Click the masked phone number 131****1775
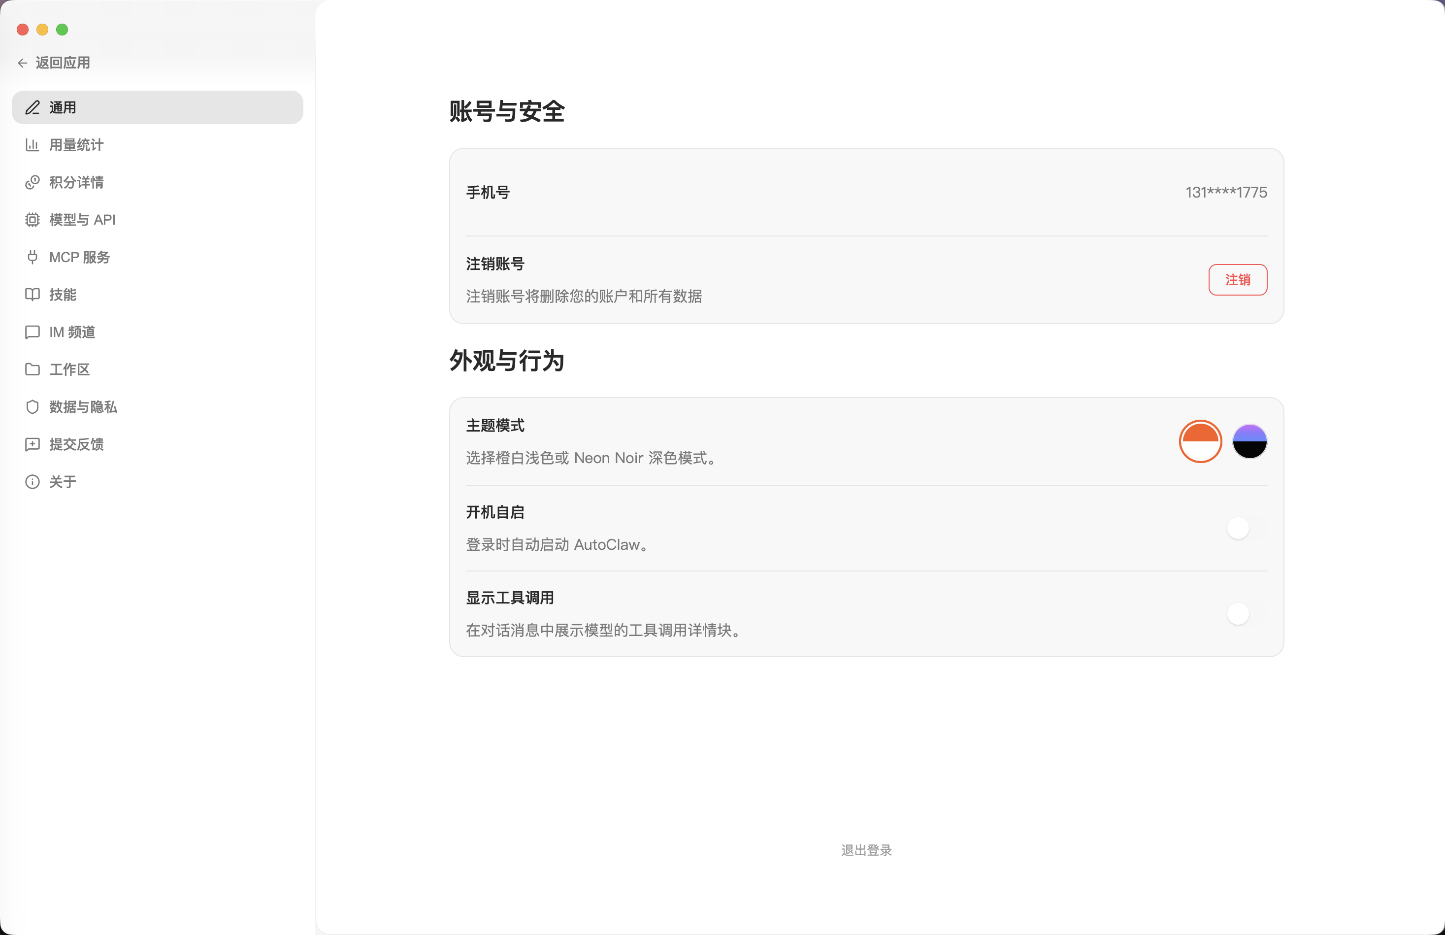 [1225, 193]
